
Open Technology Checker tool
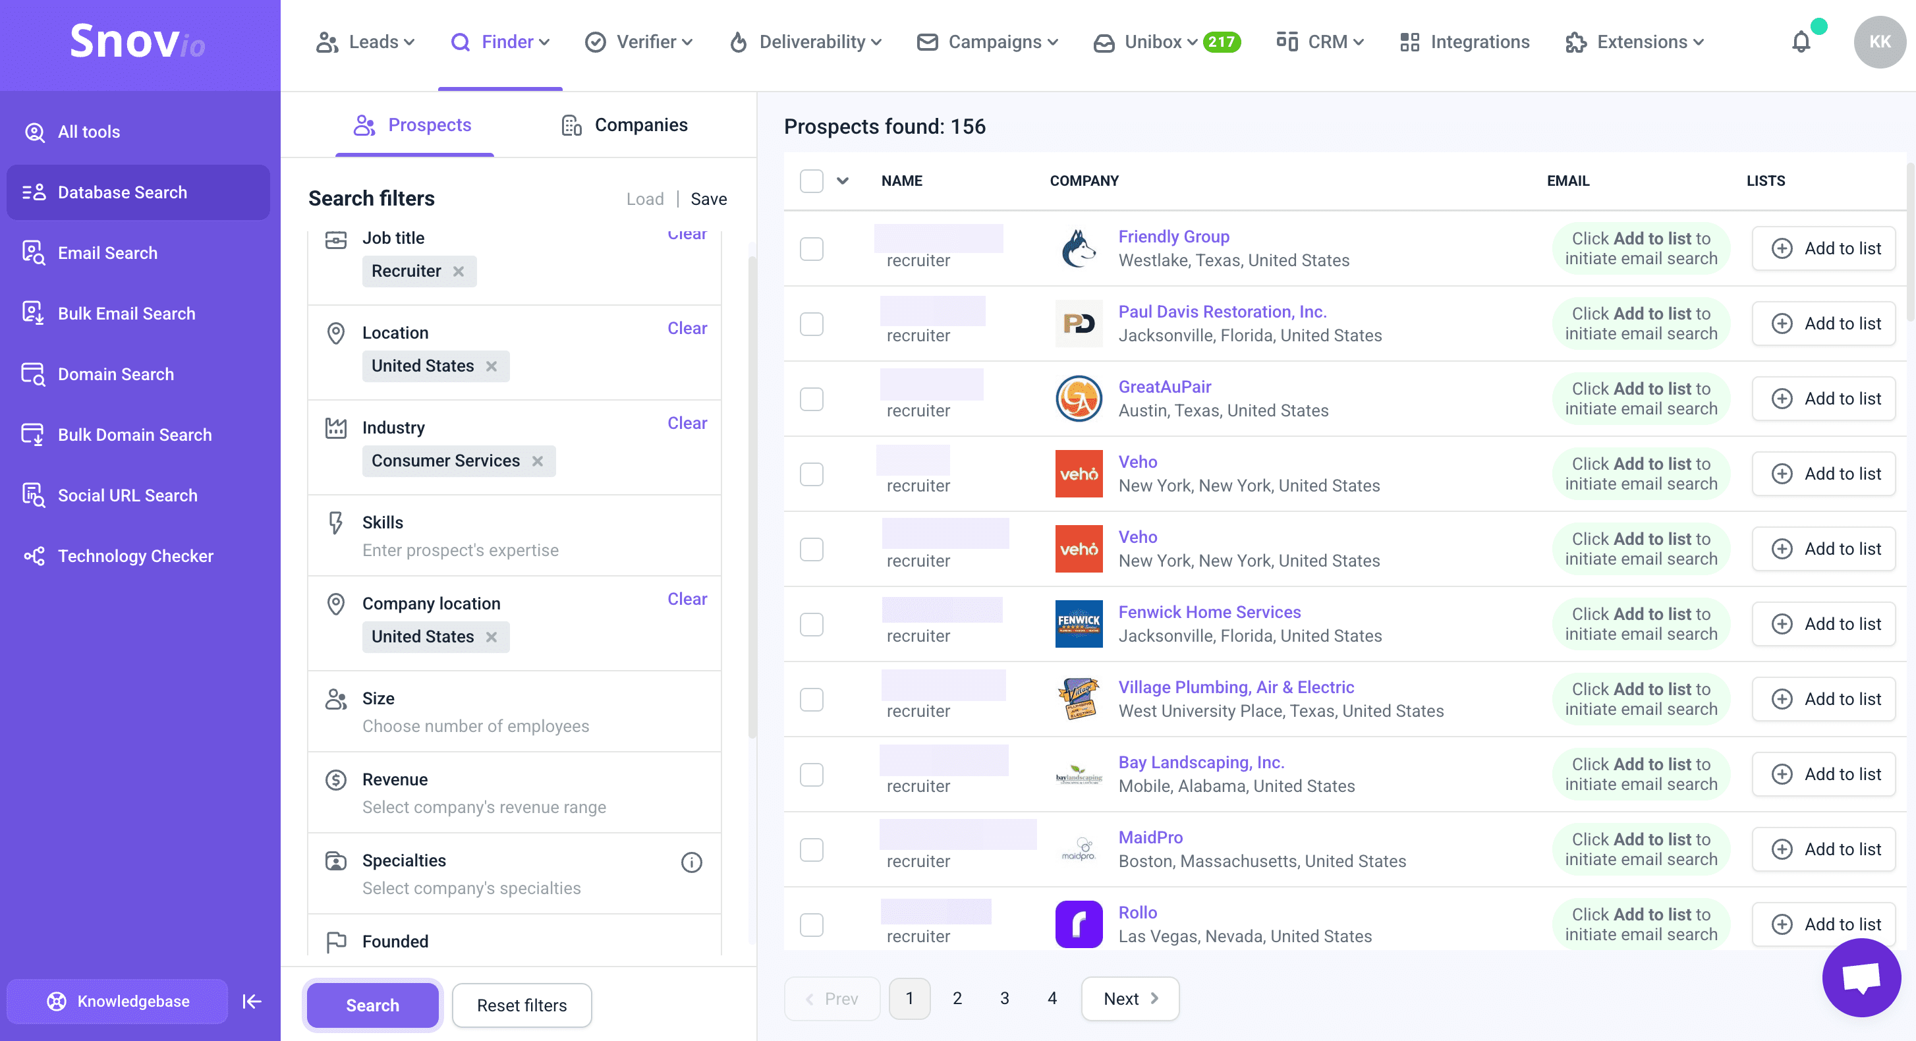click(135, 555)
